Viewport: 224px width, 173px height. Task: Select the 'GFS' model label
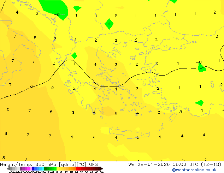point(93,165)
